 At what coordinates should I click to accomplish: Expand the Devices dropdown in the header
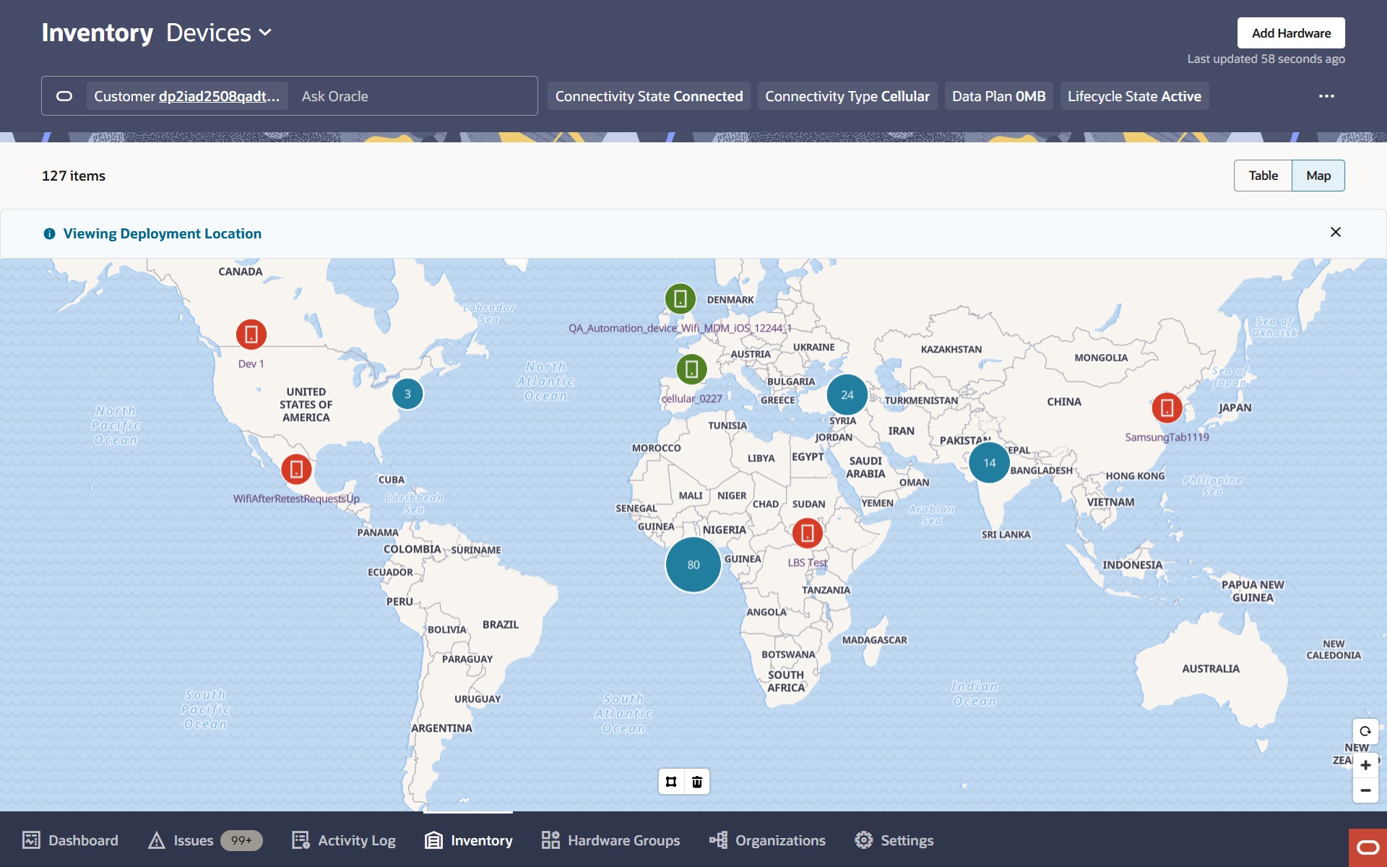pyautogui.click(x=219, y=33)
